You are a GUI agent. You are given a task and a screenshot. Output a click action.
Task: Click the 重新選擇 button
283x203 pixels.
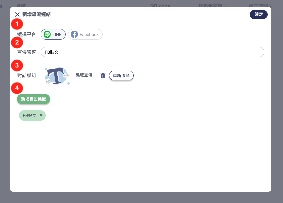(121, 76)
